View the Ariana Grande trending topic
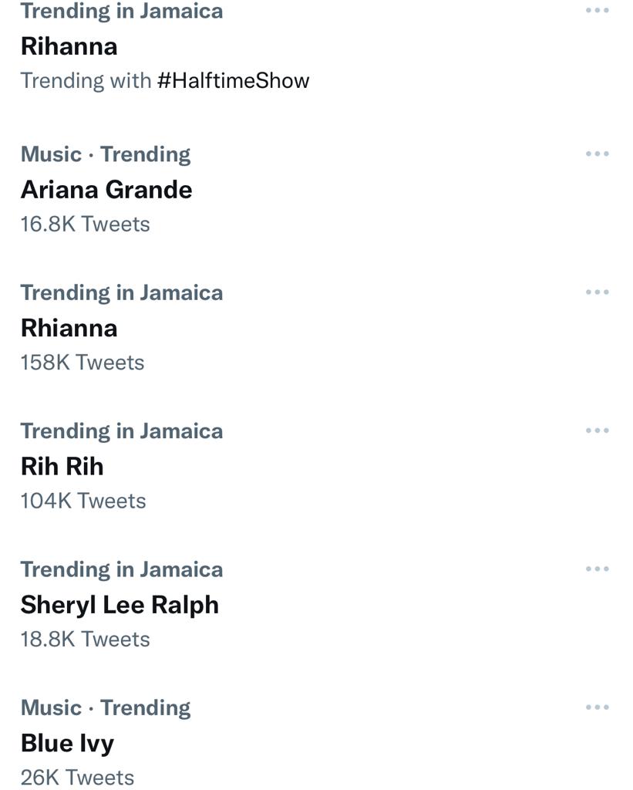Viewport: 633px width, 790px height. click(x=106, y=190)
